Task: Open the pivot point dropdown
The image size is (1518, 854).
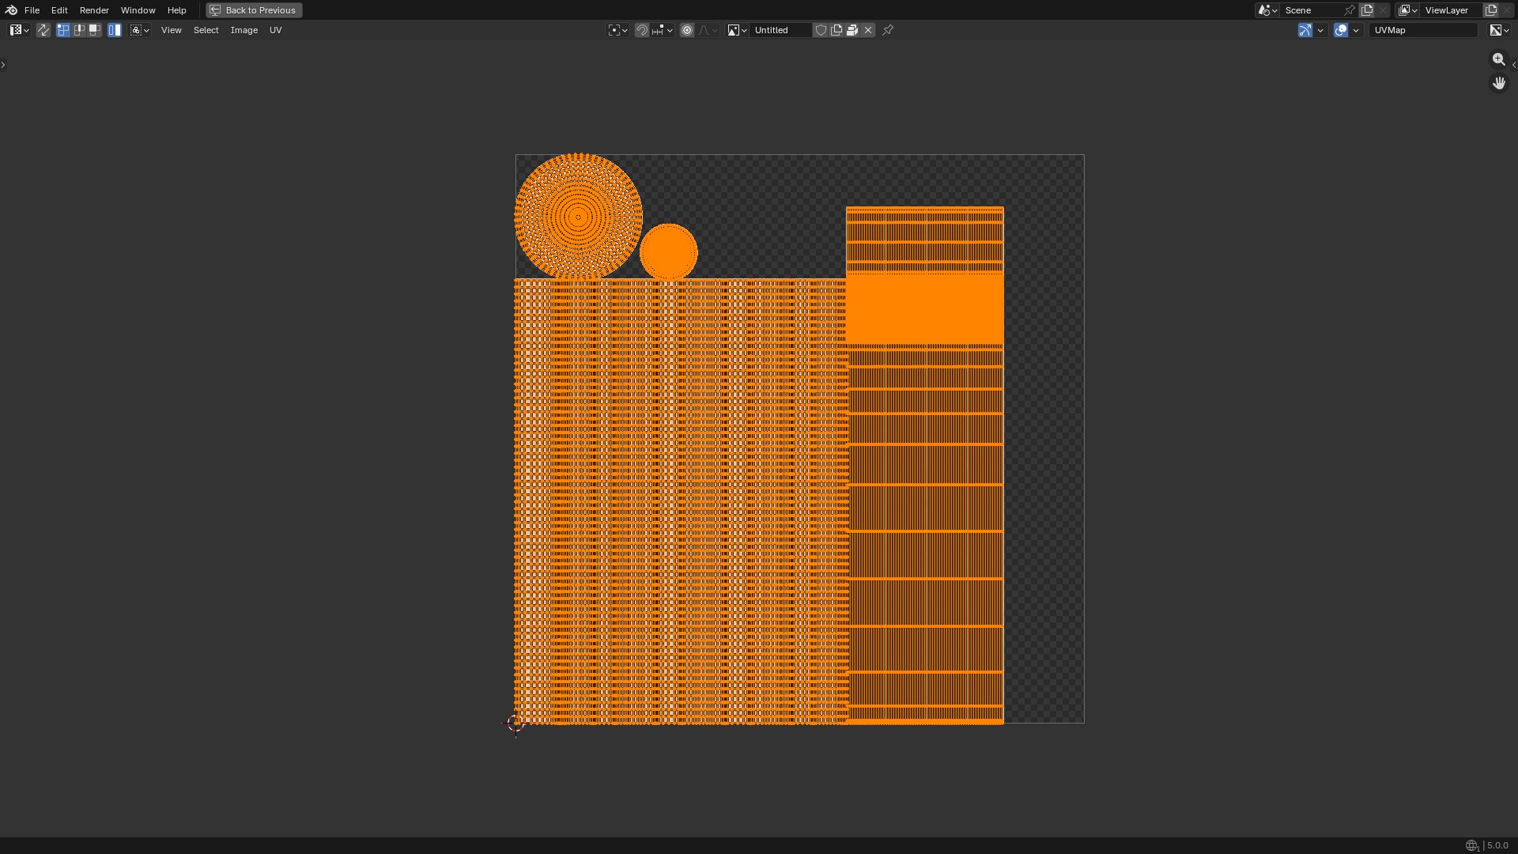Action: tap(618, 30)
